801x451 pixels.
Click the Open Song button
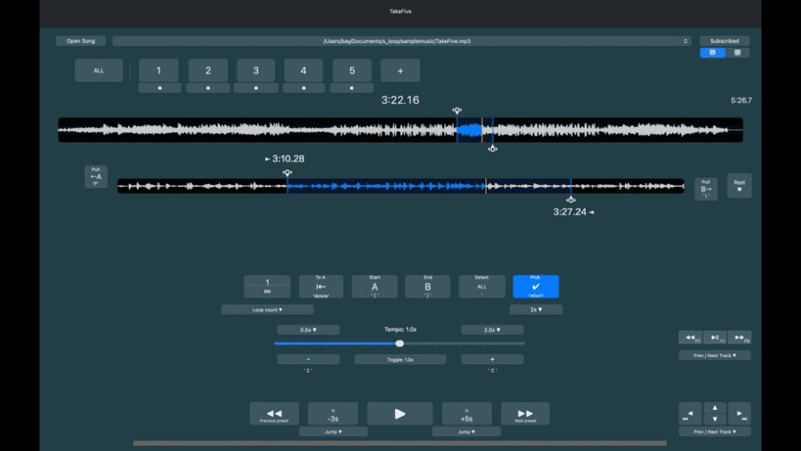[x=81, y=40]
